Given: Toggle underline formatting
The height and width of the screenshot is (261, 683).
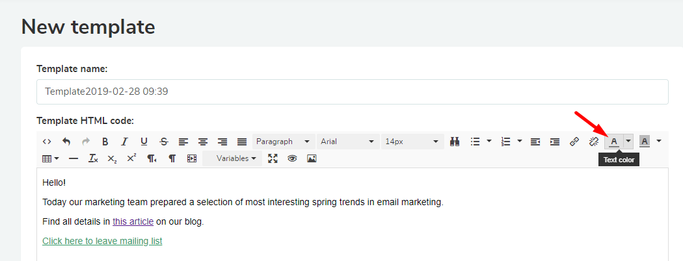Looking at the screenshot, I should click(x=144, y=142).
